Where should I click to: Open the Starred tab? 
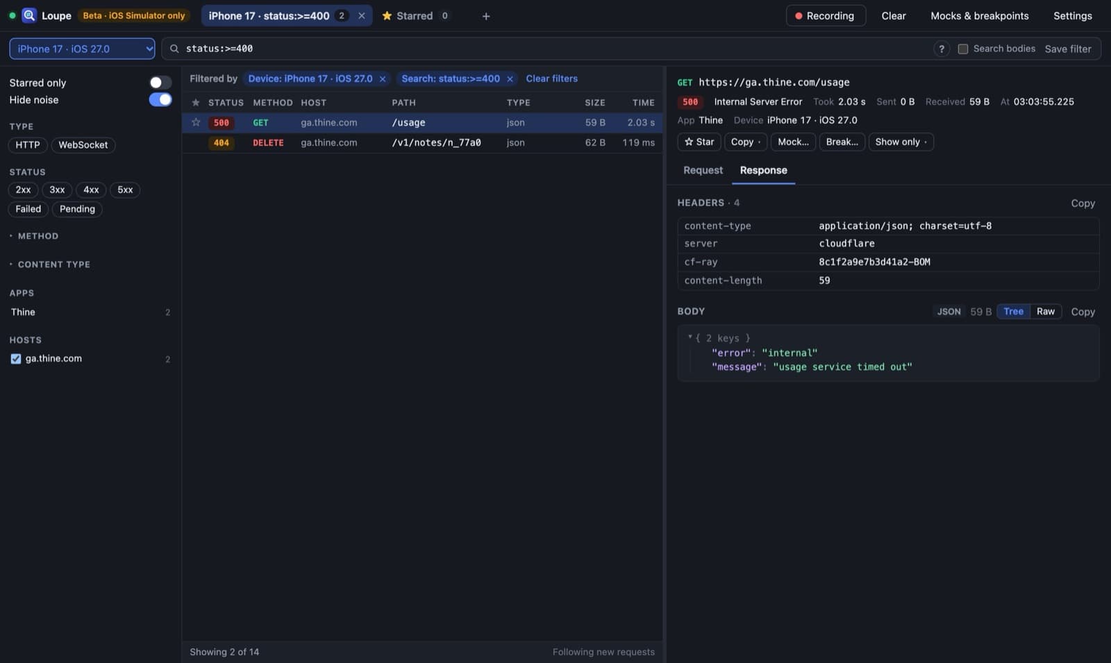click(415, 15)
